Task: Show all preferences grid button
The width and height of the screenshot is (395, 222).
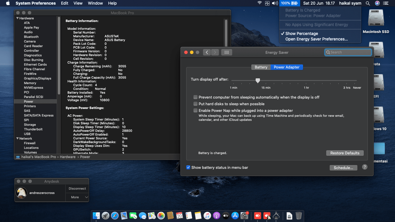Action: (x=227, y=52)
